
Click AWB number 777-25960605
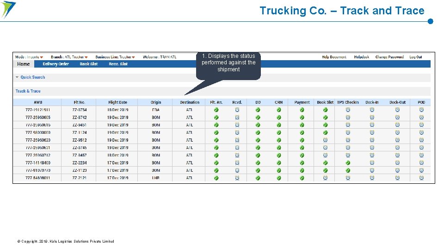38,117
